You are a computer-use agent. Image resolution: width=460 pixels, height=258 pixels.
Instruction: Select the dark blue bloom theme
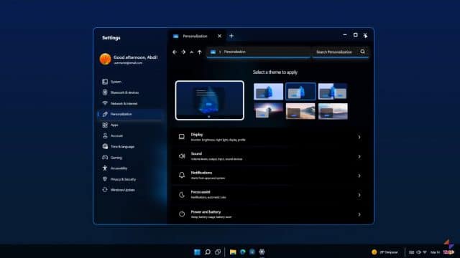click(x=300, y=91)
